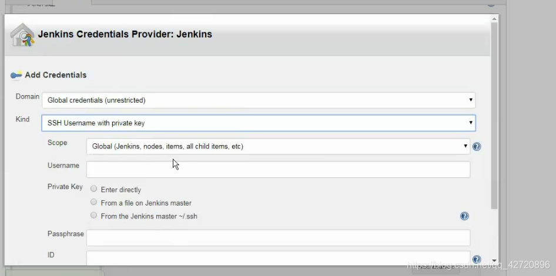
Task: Click the Jenkins Credentials Provider house icon
Action: [22, 35]
